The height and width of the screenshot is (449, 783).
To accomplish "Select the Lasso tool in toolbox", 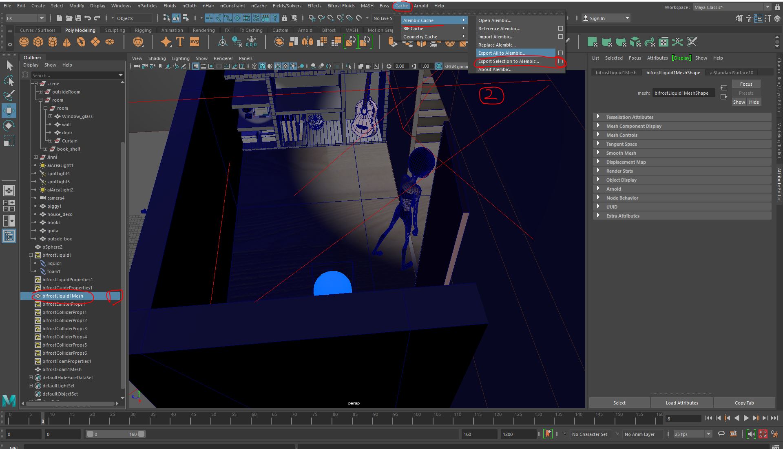I will (9, 80).
